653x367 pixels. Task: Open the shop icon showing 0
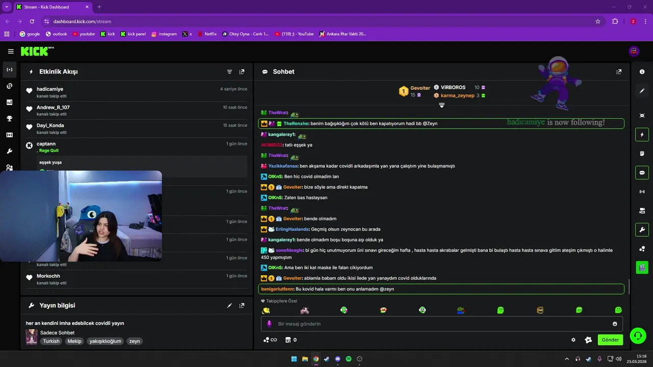coord(290,340)
